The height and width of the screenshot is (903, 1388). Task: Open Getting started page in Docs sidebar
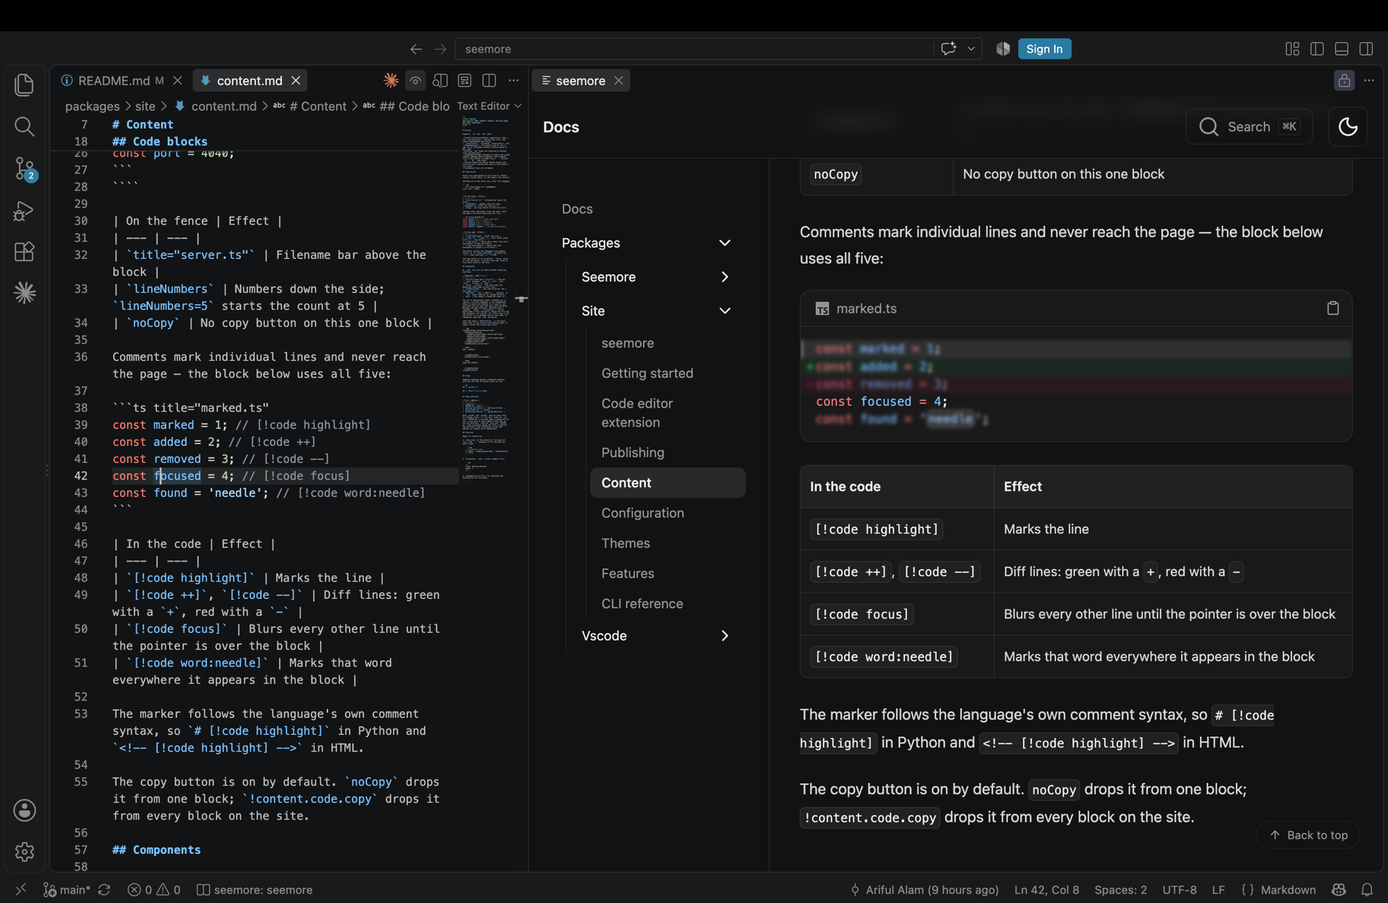click(x=647, y=373)
